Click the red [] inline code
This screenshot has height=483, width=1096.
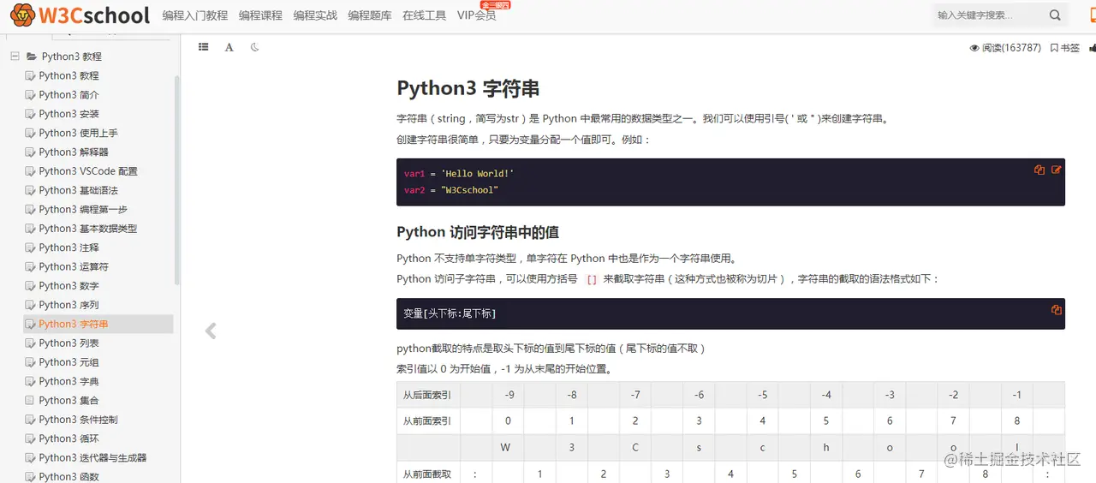point(592,279)
